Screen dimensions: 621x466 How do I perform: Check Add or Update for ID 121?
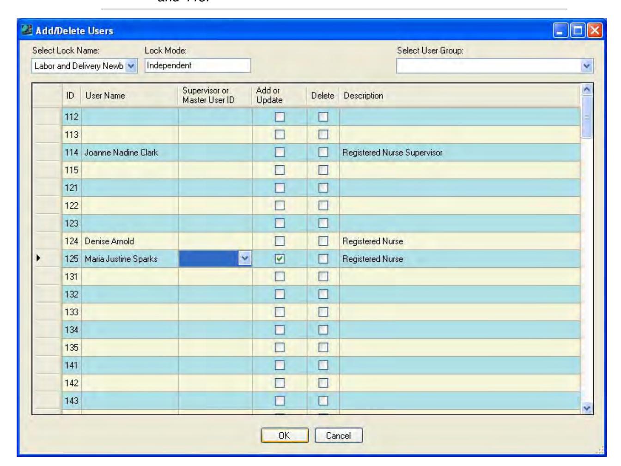click(280, 188)
